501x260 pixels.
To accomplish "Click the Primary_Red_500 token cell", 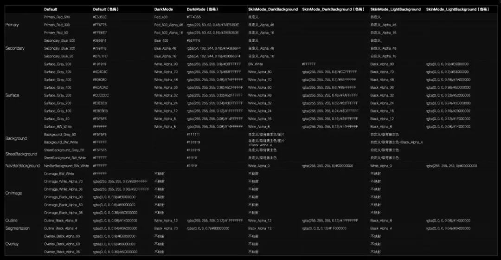I will (x=57, y=17).
